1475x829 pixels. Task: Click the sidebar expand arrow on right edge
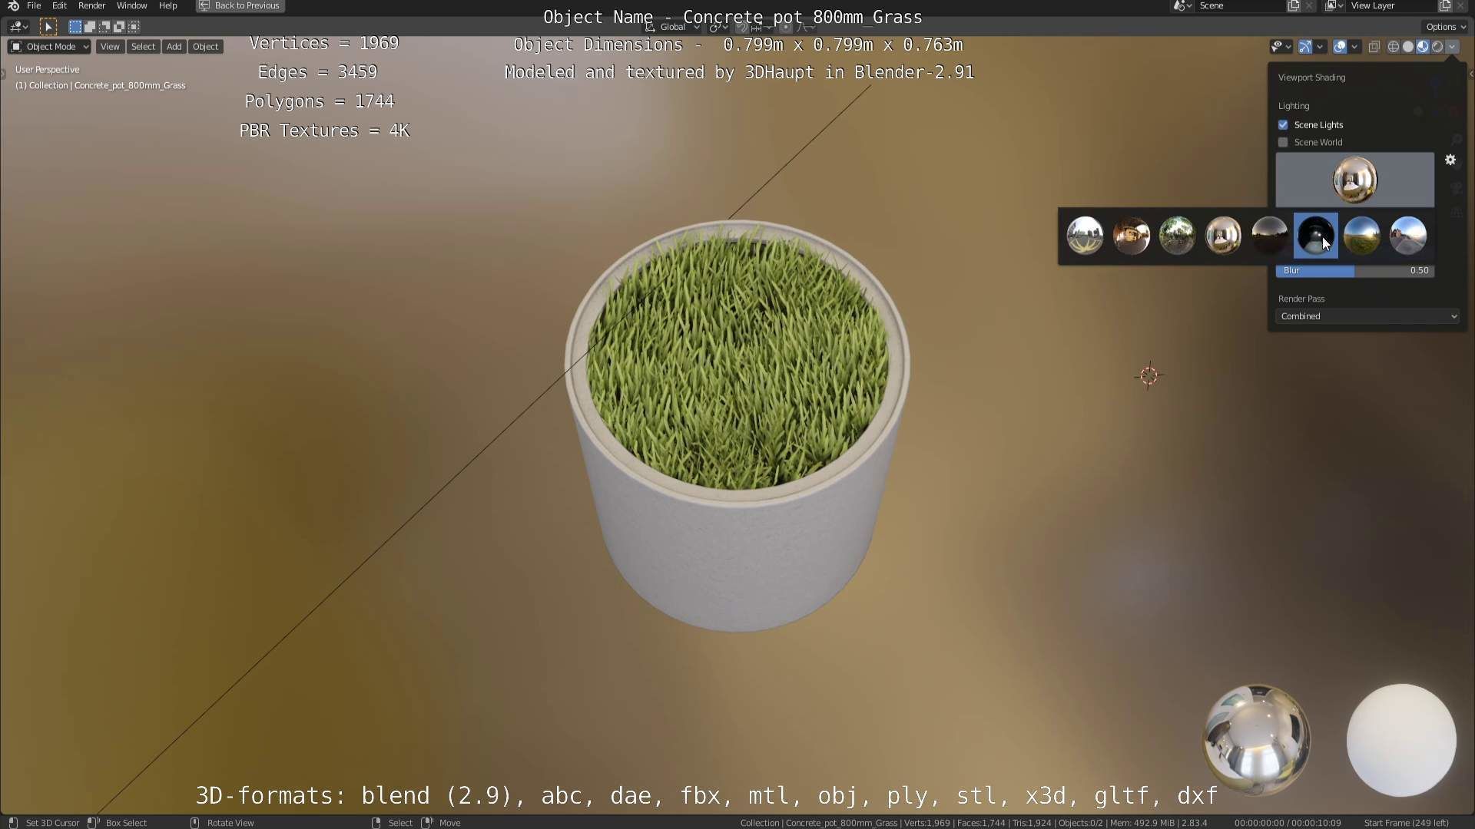coord(1471,74)
